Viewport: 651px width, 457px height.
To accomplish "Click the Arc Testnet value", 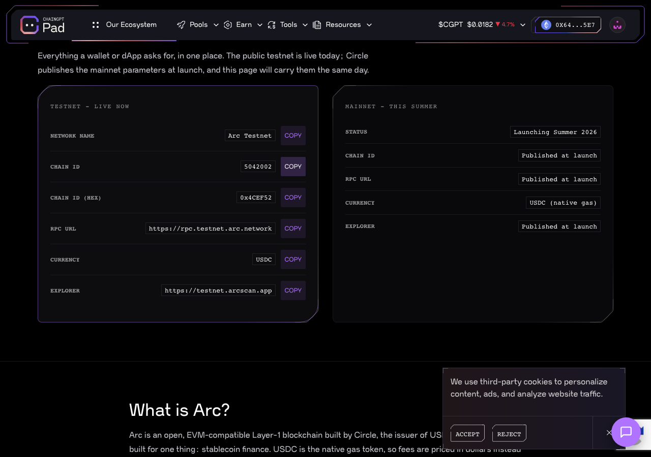I will point(250,136).
